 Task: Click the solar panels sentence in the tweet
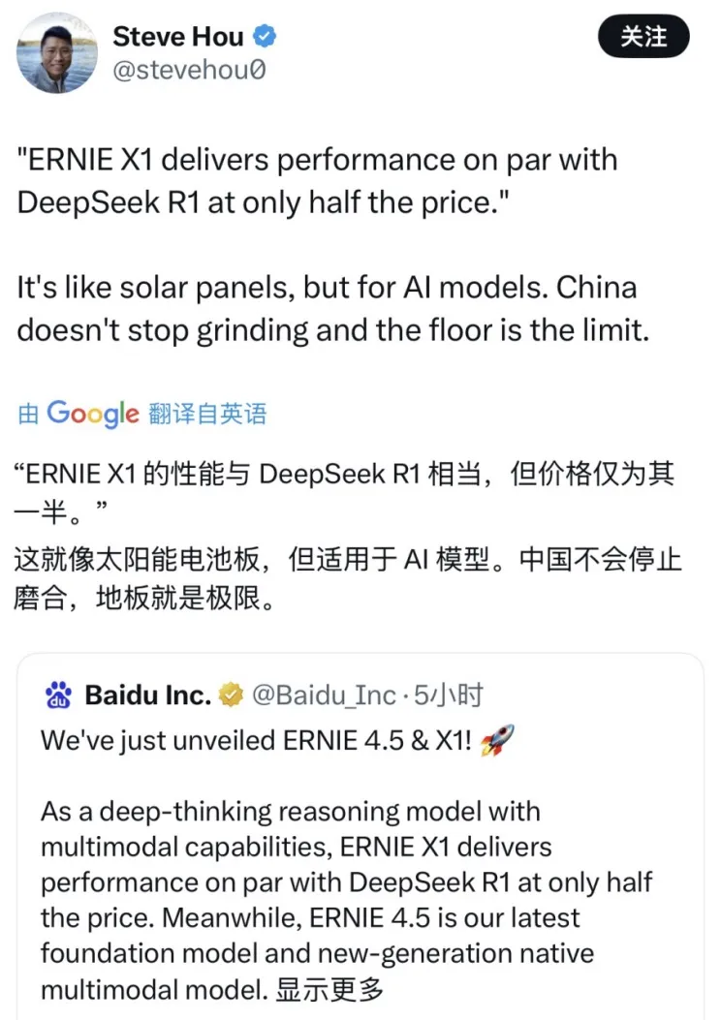pyautogui.click(x=333, y=308)
